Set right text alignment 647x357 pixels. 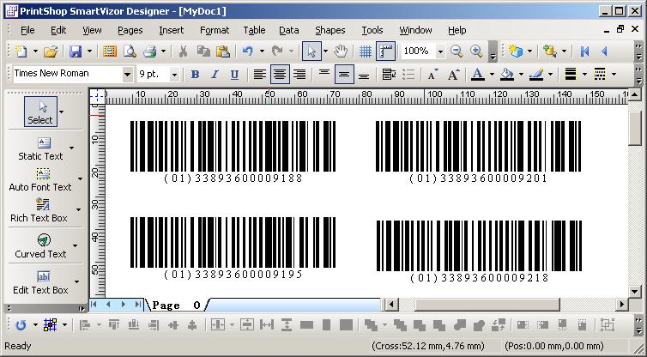pos(299,75)
